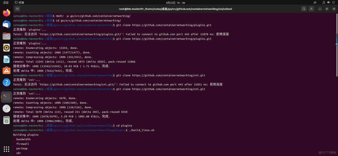Click the './build_linux.sh' command line
Image resolution: width=338 pixels, height=156 pixels.
(x=84, y=130)
